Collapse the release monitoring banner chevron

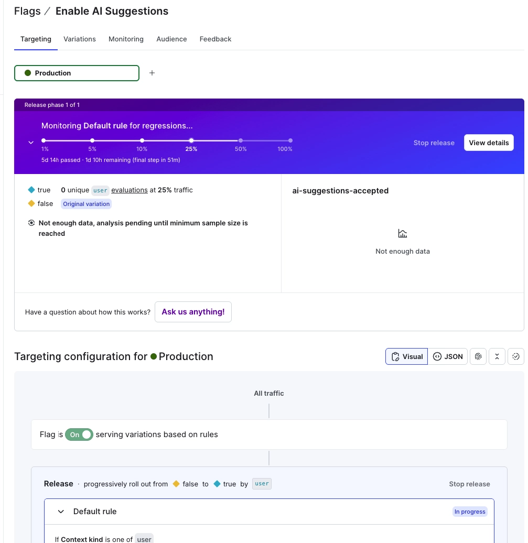[x=31, y=143]
